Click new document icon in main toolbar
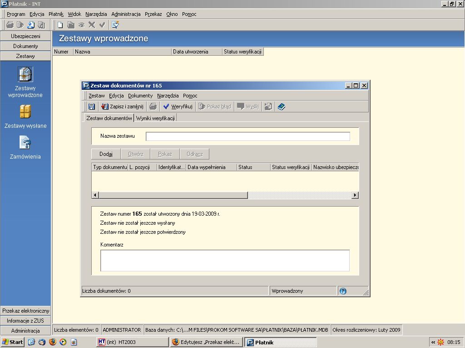Image resolution: width=465 pixels, height=348 pixels. click(x=60, y=25)
